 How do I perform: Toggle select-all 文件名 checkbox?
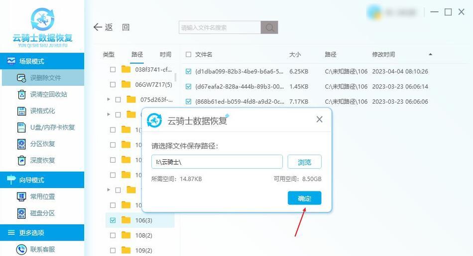pyautogui.click(x=189, y=55)
